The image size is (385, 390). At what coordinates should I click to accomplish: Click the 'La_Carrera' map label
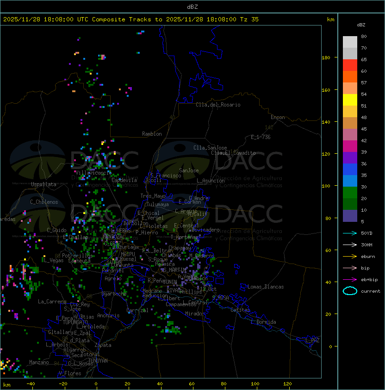(52, 302)
